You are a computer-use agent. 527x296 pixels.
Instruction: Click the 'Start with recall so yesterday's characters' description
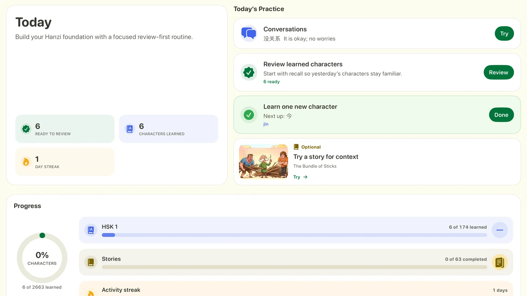click(333, 74)
